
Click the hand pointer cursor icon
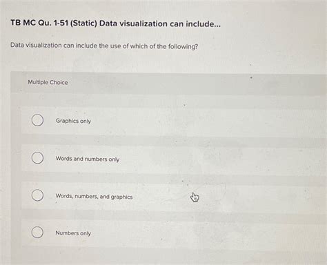[x=195, y=197]
